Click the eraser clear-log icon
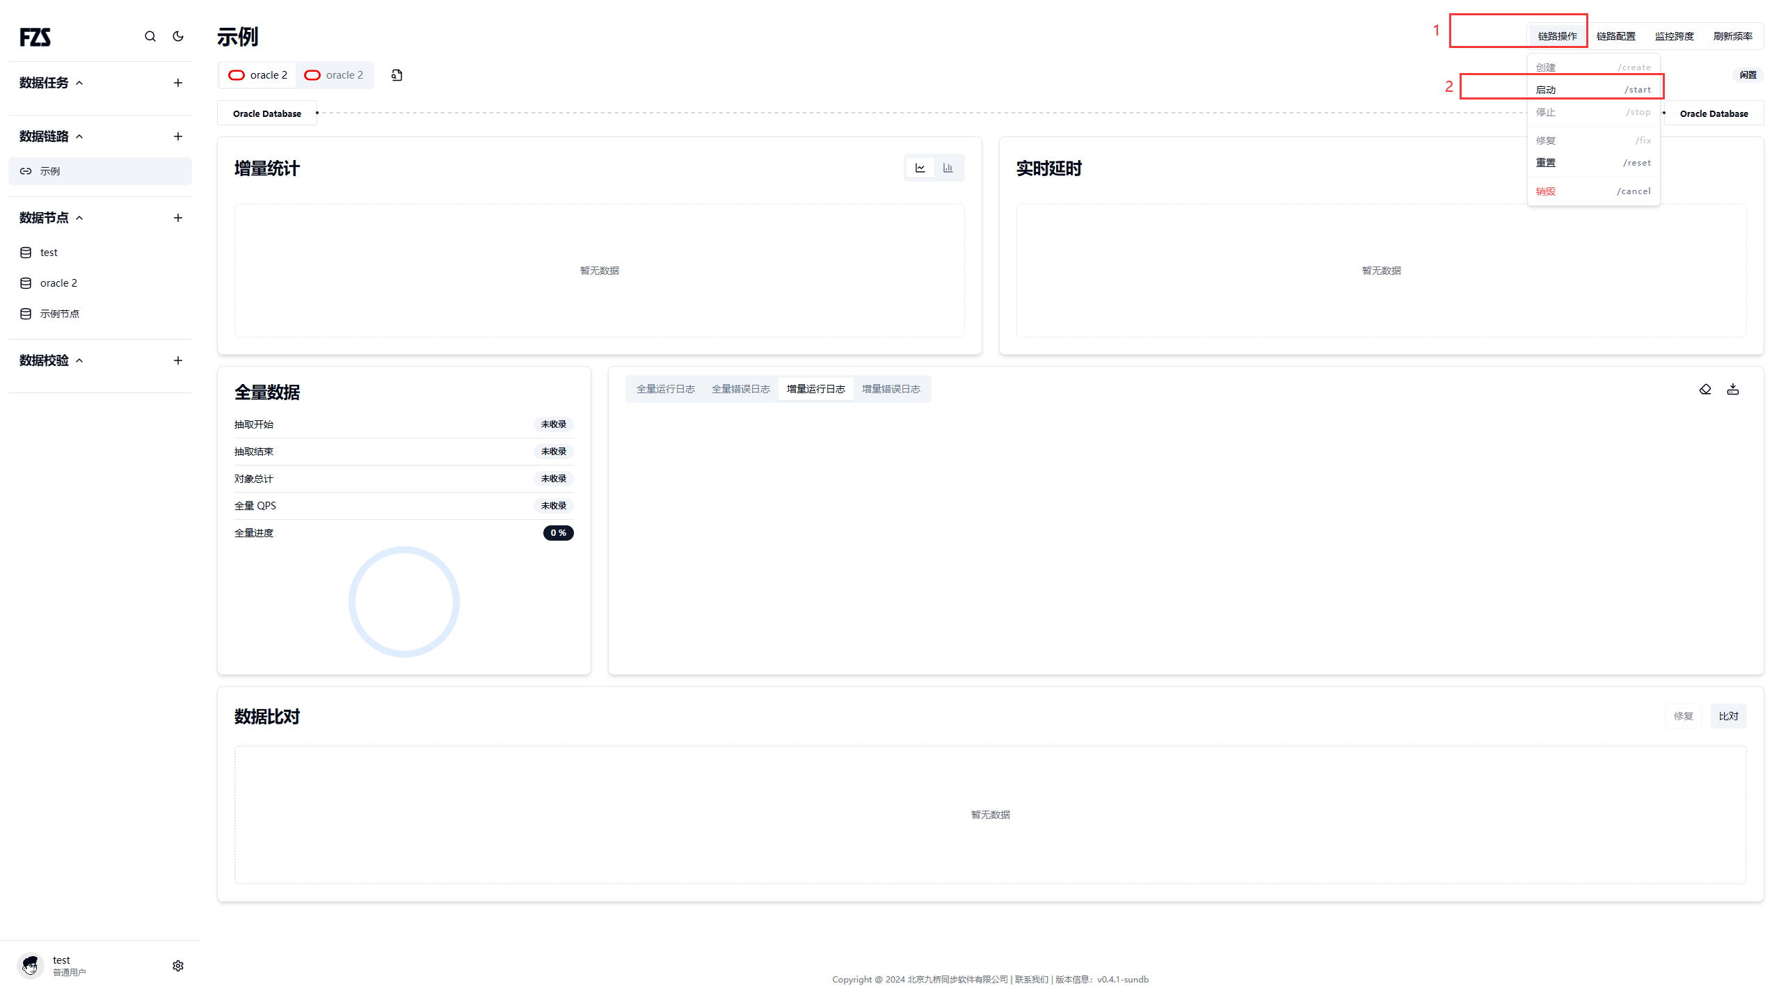Screen dimensions: 1781x1002 (1705, 389)
